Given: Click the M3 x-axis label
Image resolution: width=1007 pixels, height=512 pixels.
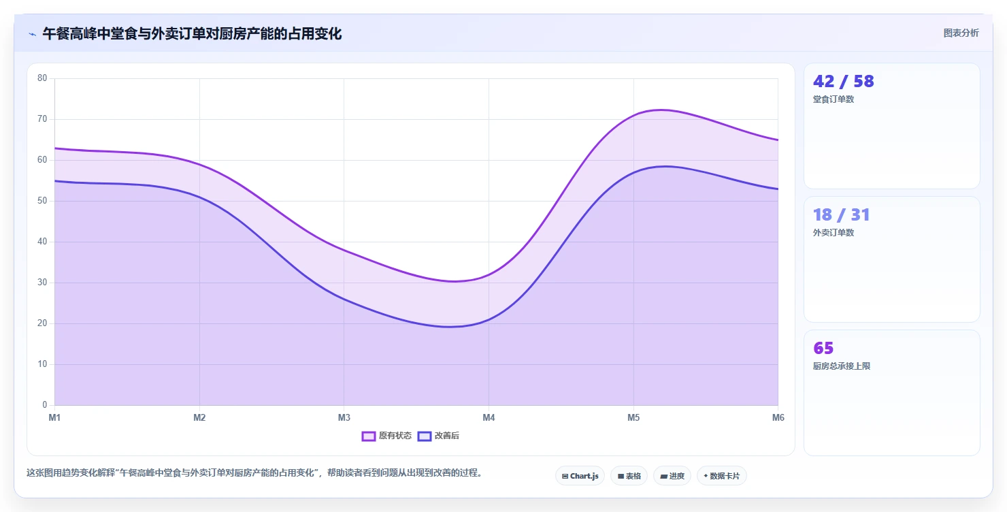Looking at the screenshot, I should (x=344, y=417).
